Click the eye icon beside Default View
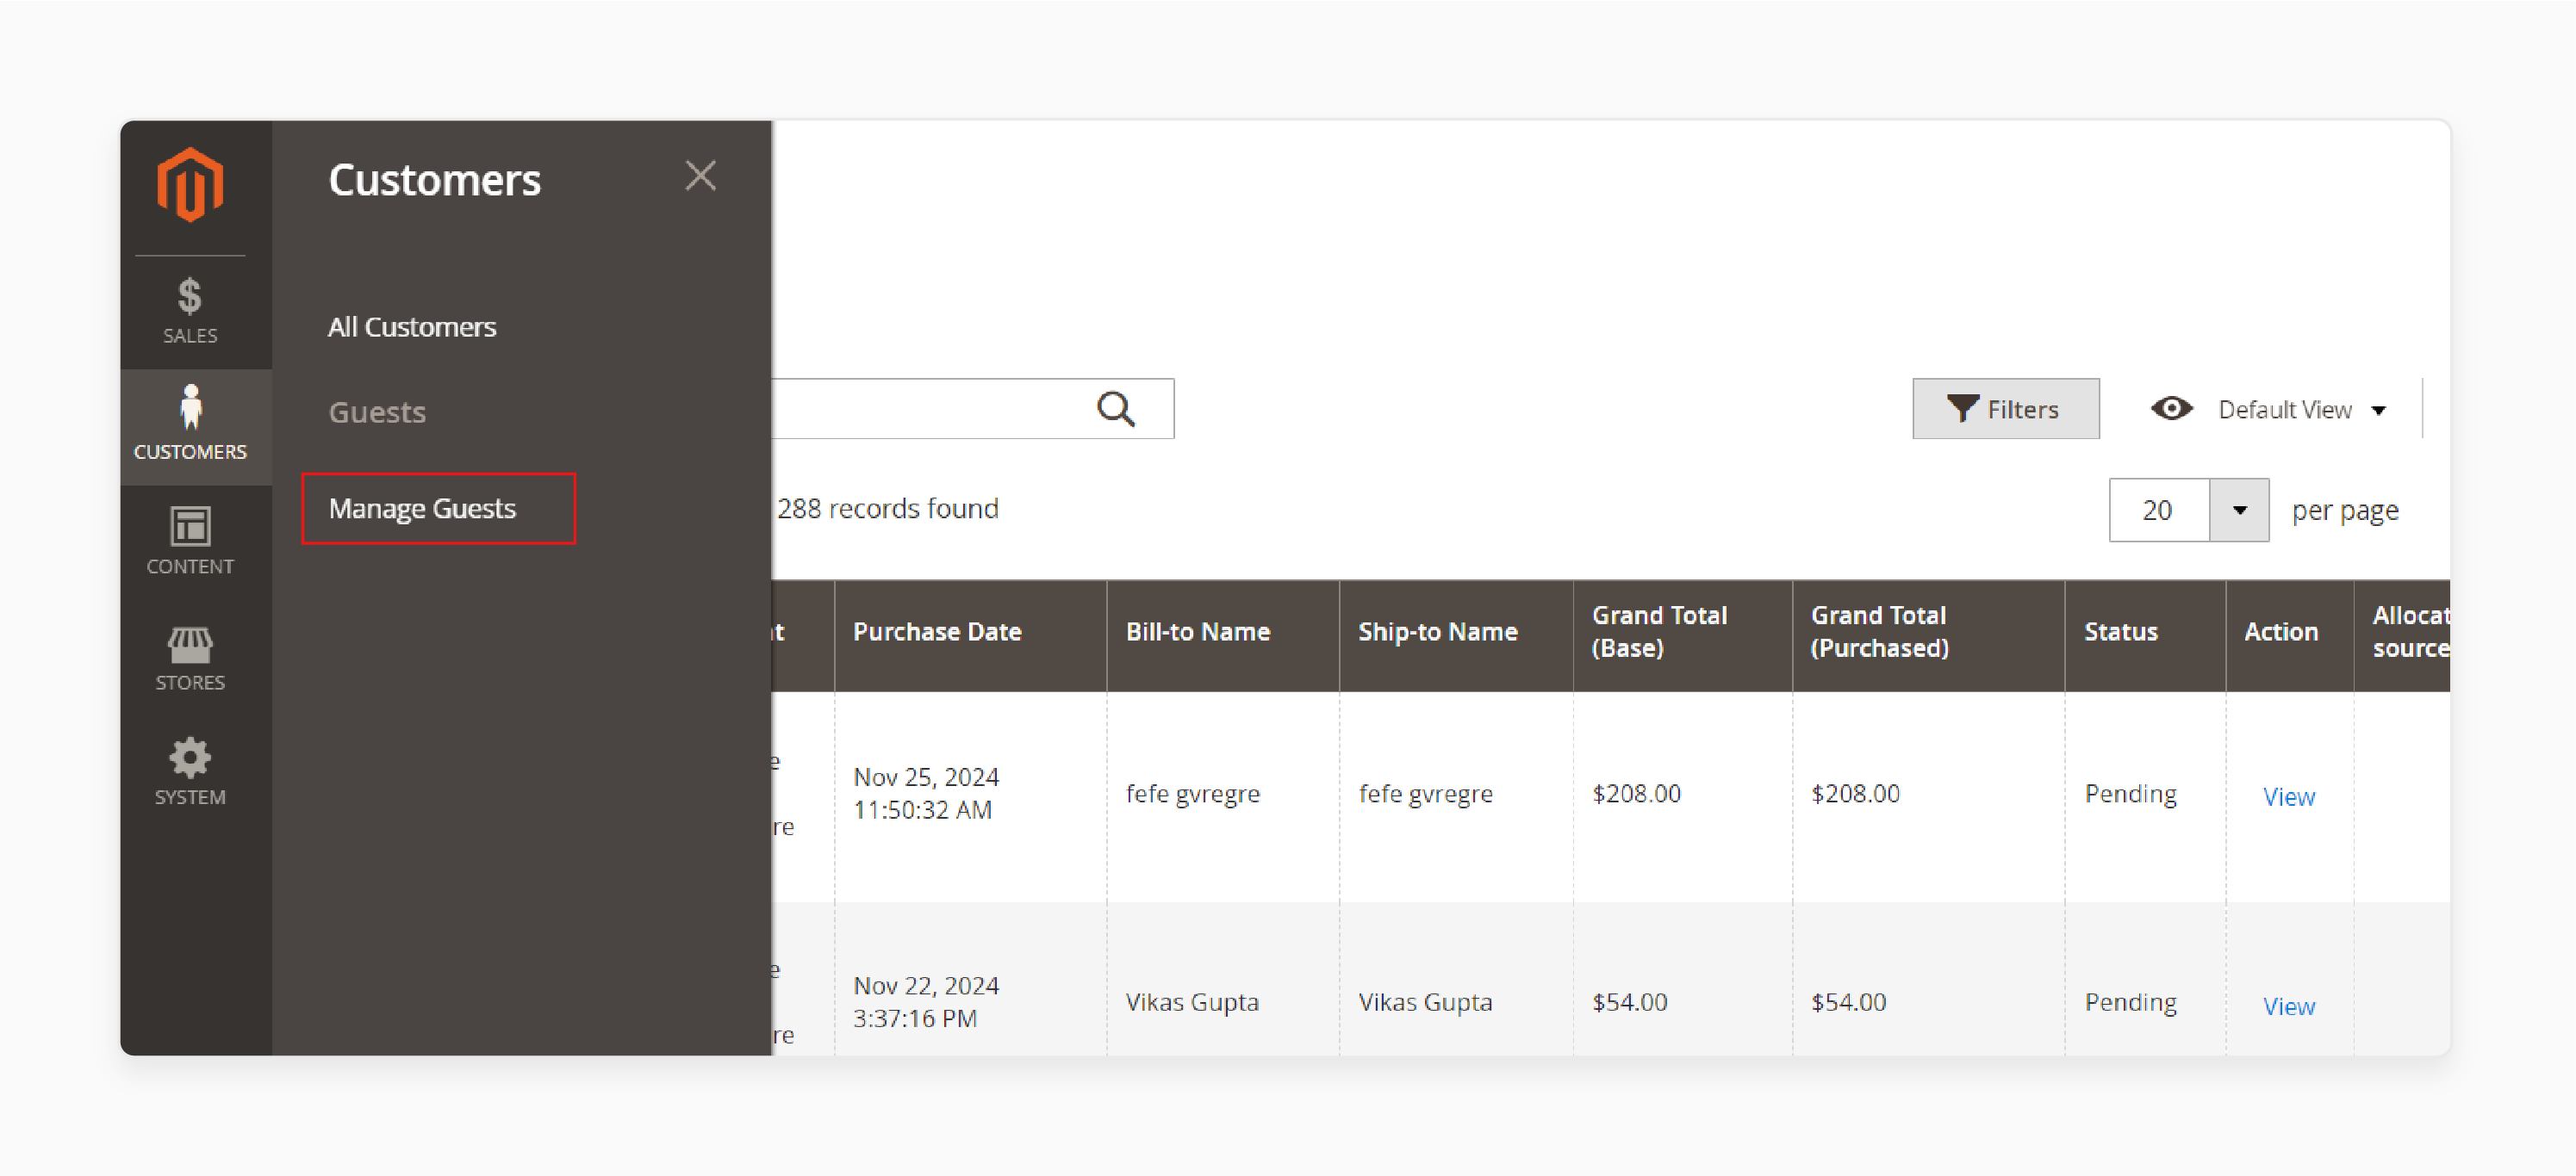Screen dimensions: 2576x1176 2172,409
